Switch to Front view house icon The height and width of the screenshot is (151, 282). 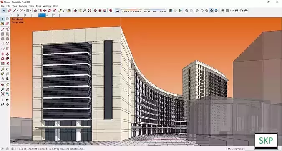[x=232, y=10]
